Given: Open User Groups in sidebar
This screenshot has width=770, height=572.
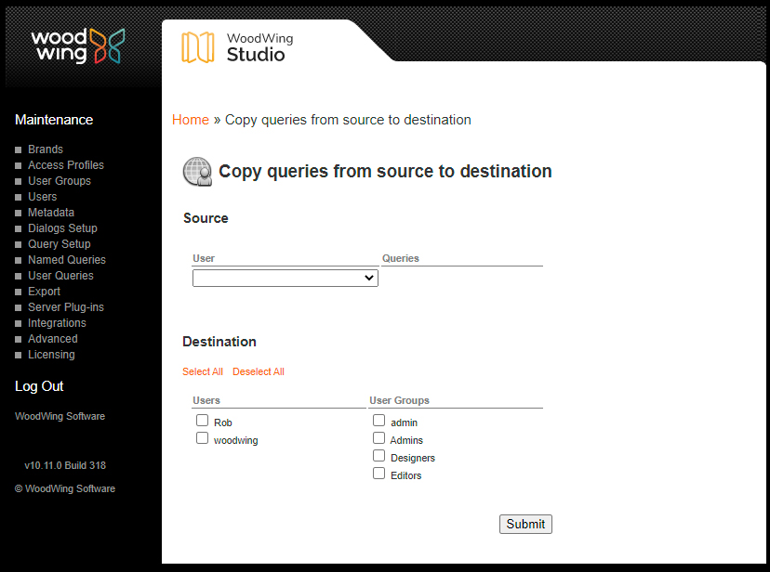Looking at the screenshot, I should click(x=60, y=181).
